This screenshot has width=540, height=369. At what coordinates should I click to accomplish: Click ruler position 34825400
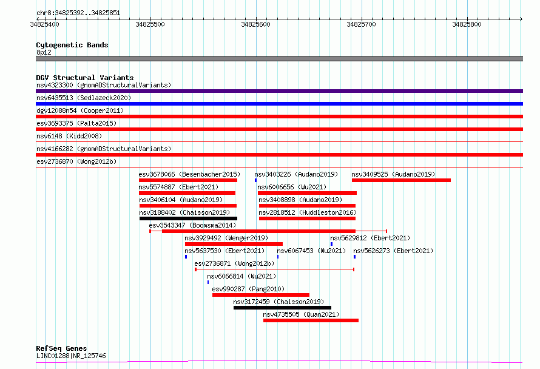[44, 24]
